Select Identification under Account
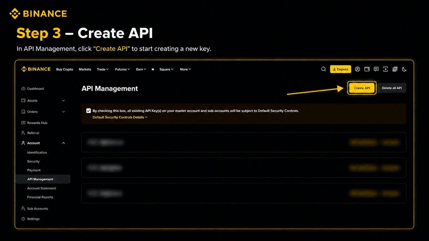Screen dimensions: 429x241 coord(37,152)
